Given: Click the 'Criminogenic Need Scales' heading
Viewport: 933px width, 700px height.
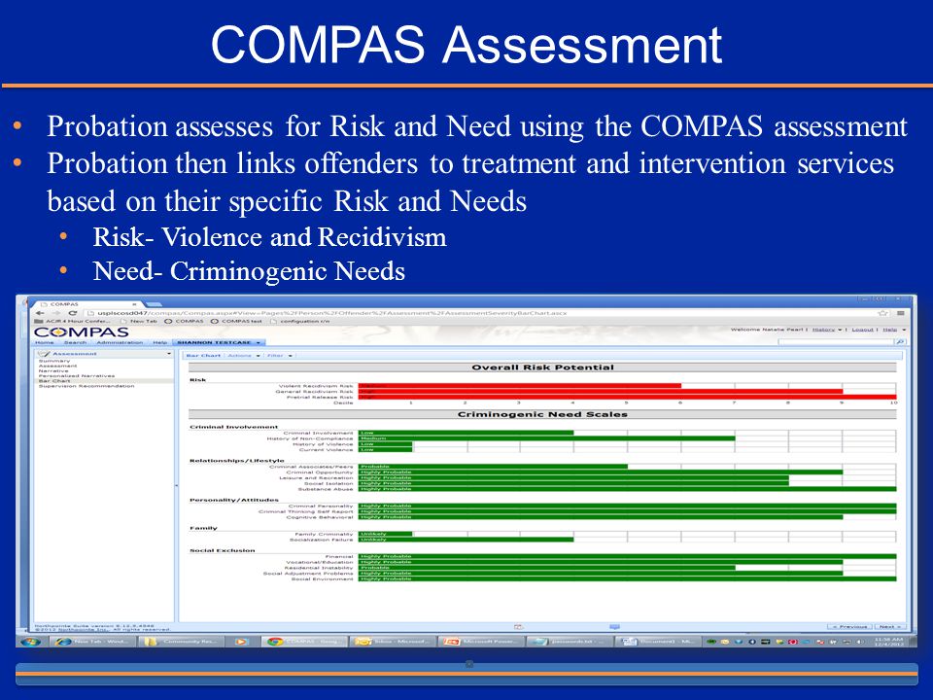Looking at the screenshot, I should point(542,414).
